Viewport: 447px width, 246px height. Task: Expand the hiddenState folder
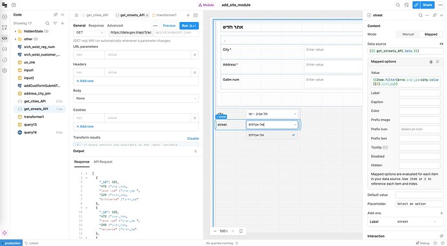click(x=16, y=31)
